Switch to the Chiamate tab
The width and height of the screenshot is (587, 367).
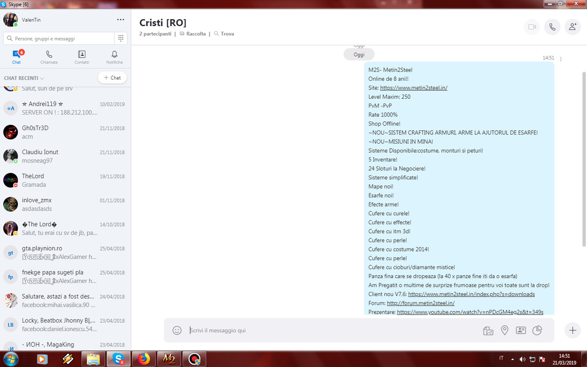tap(49, 57)
